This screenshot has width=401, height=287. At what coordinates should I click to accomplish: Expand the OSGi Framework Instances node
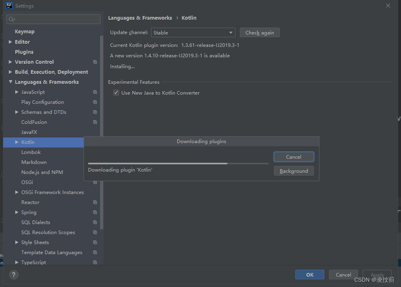[16, 192]
